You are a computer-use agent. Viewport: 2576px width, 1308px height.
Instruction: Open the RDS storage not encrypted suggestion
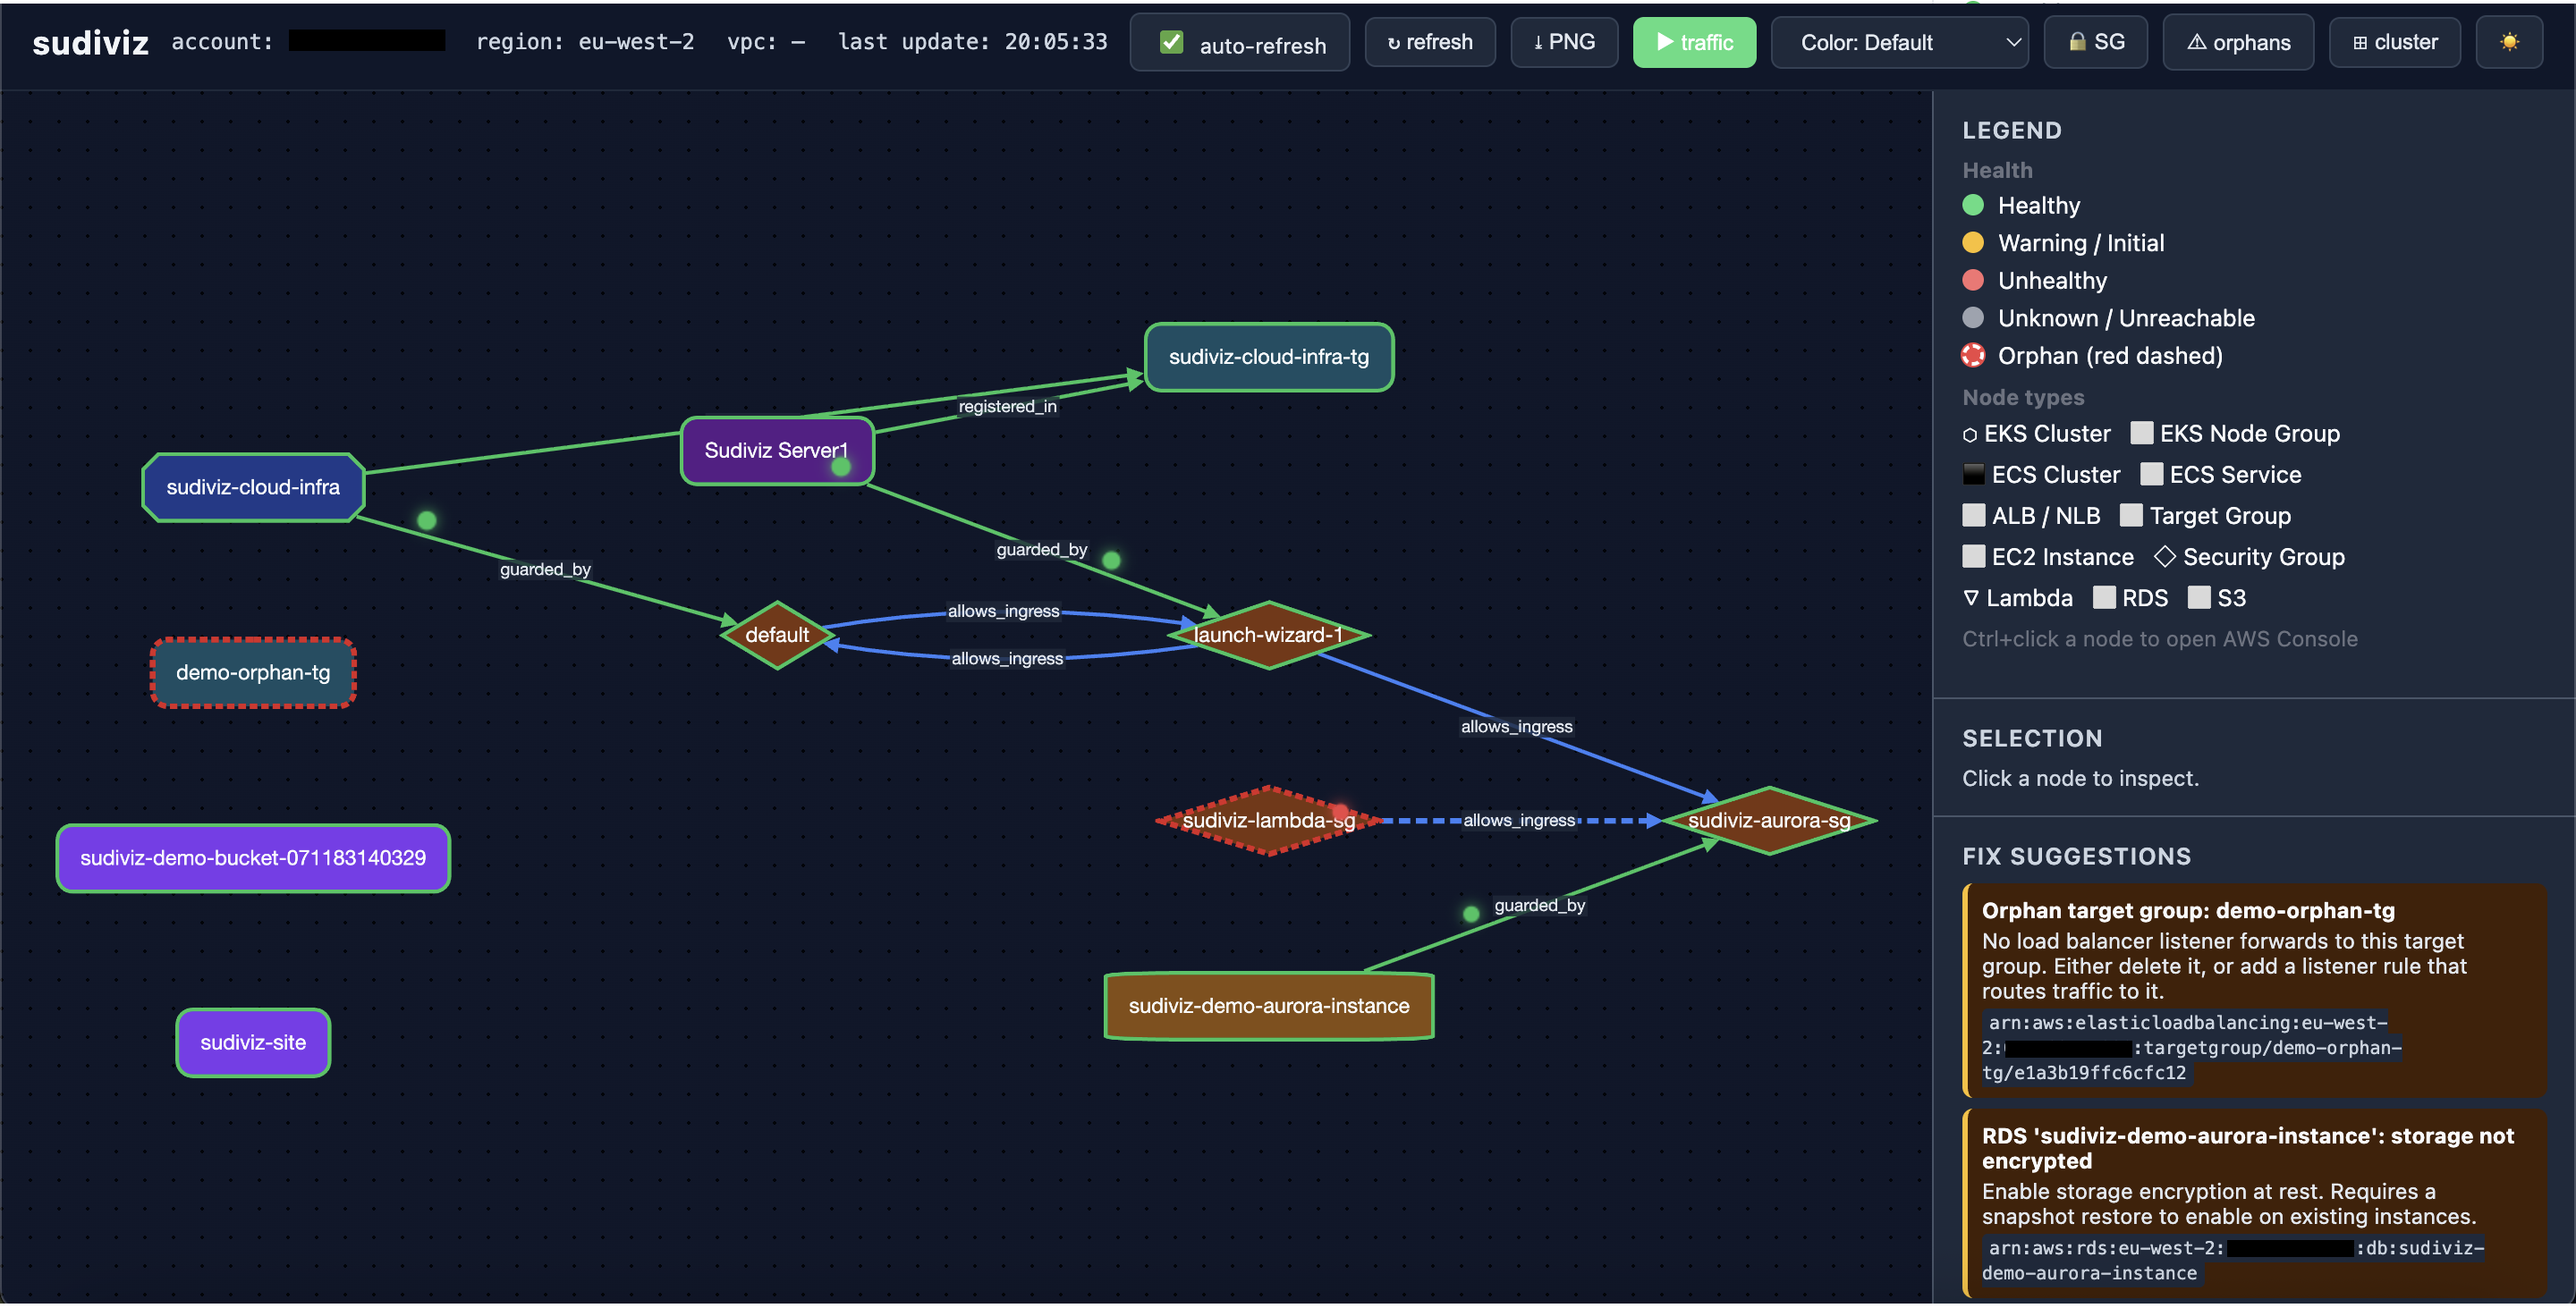[x=2254, y=1203]
